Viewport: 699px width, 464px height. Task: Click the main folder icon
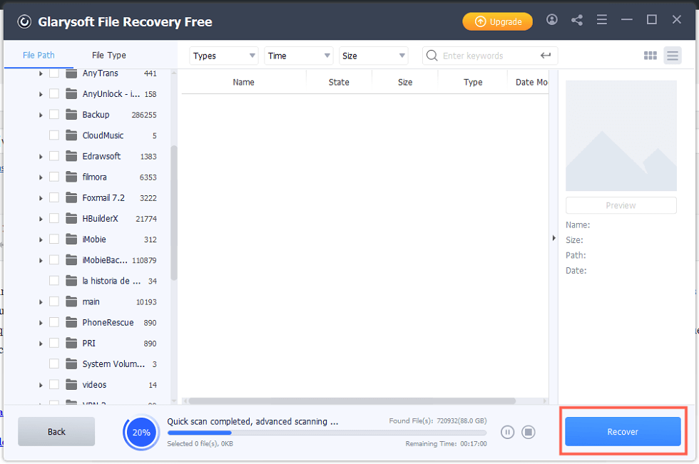click(x=71, y=302)
